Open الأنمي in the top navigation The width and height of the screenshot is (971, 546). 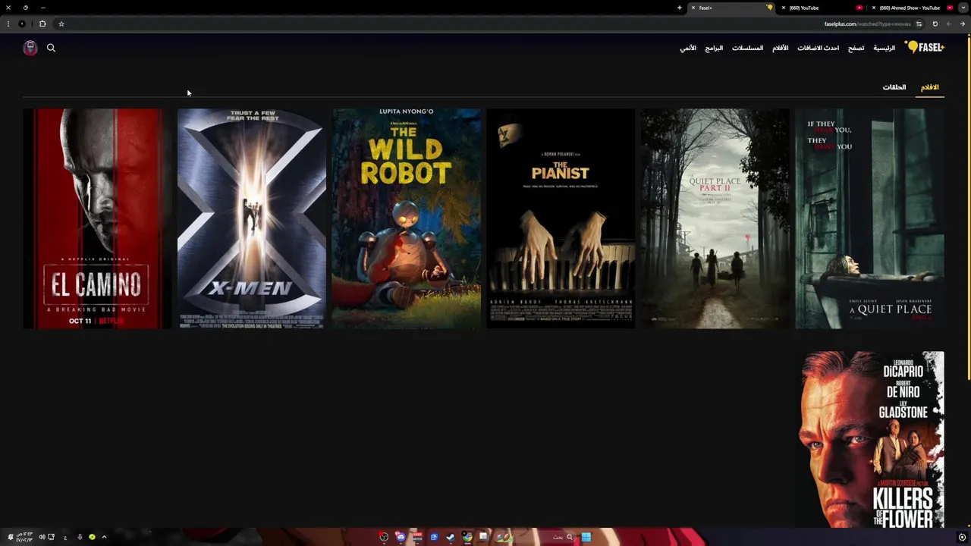click(x=688, y=48)
